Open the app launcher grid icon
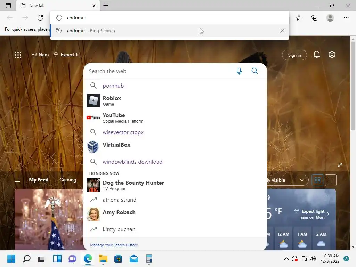This screenshot has height=267, width=356. click(x=18, y=55)
